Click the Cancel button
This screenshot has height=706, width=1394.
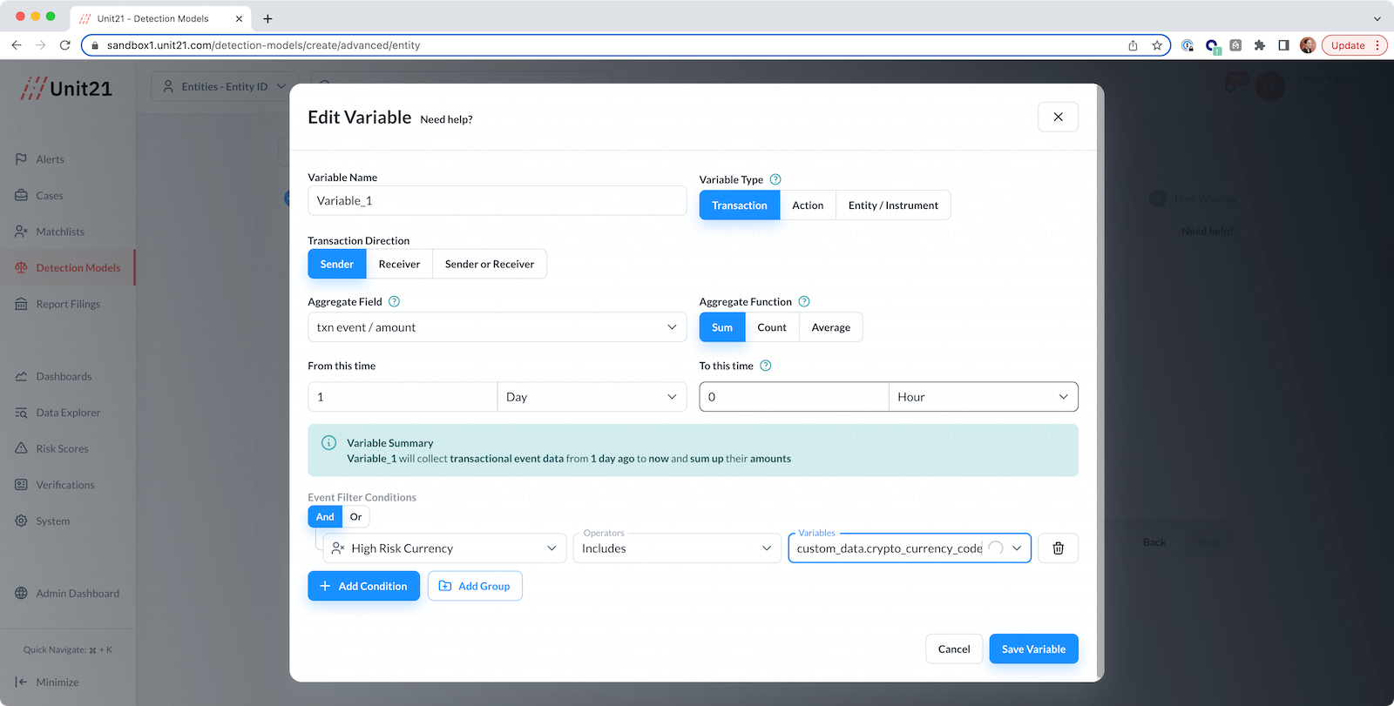pos(954,649)
